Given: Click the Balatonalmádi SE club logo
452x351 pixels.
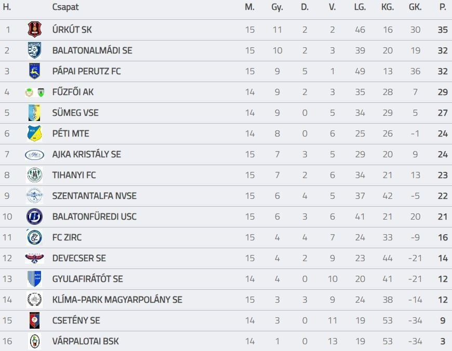Looking at the screenshot, I should coord(34,50).
